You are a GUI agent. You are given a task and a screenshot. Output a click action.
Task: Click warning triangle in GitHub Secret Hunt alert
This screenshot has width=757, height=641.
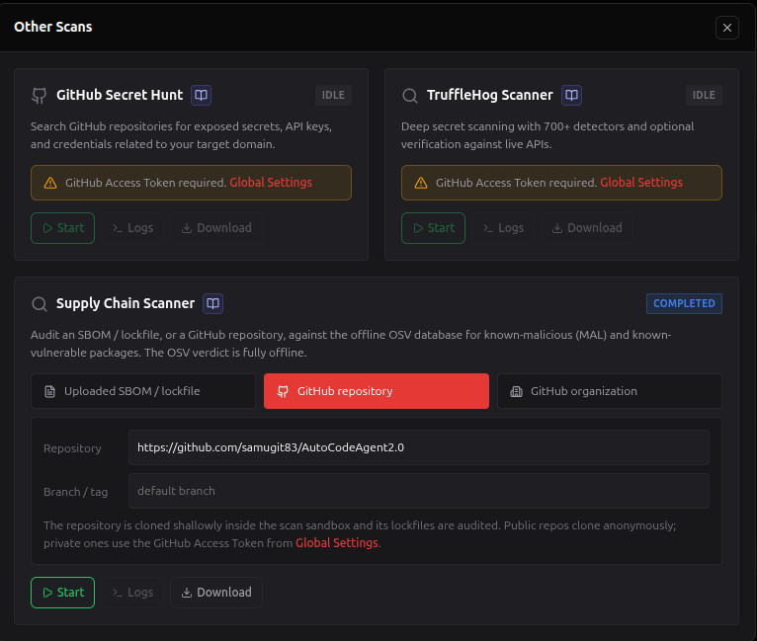click(50, 183)
